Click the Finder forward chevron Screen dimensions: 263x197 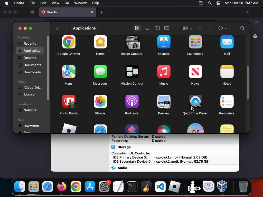(67, 28)
